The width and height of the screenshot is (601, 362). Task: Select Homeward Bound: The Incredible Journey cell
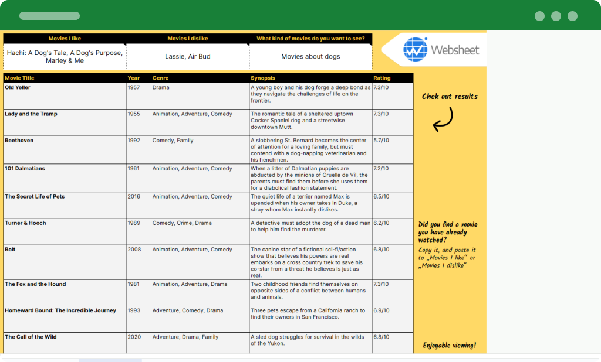tap(65, 319)
